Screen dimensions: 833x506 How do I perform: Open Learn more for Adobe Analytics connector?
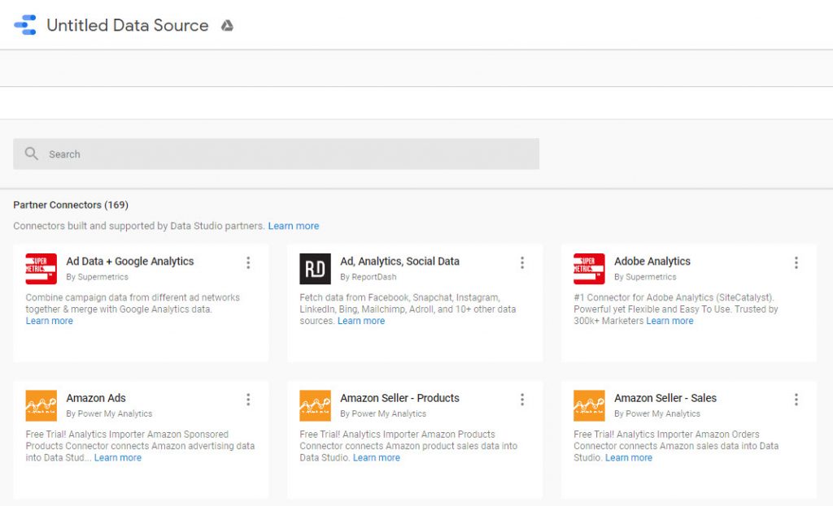tap(670, 321)
